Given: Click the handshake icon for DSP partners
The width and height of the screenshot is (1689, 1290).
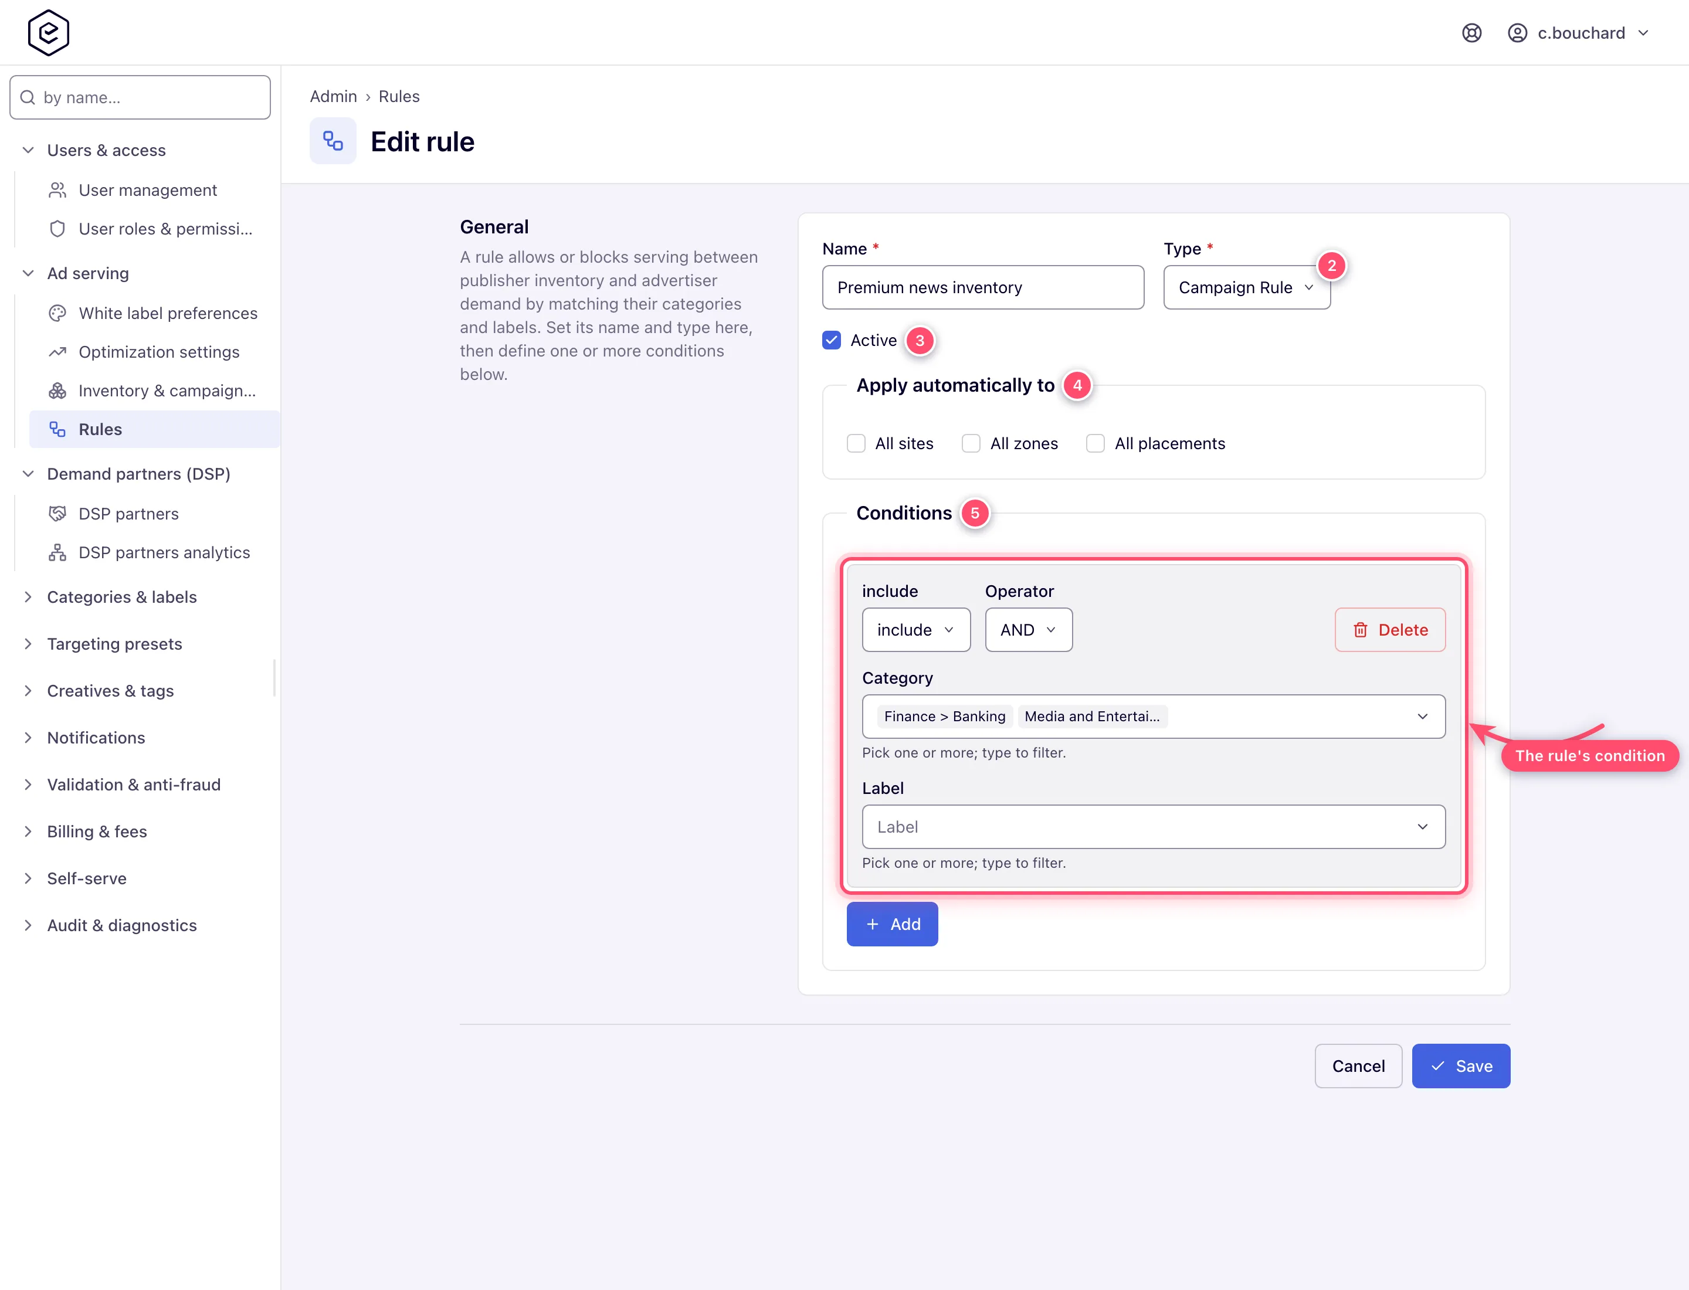Looking at the screenshot, I should 57,514.
